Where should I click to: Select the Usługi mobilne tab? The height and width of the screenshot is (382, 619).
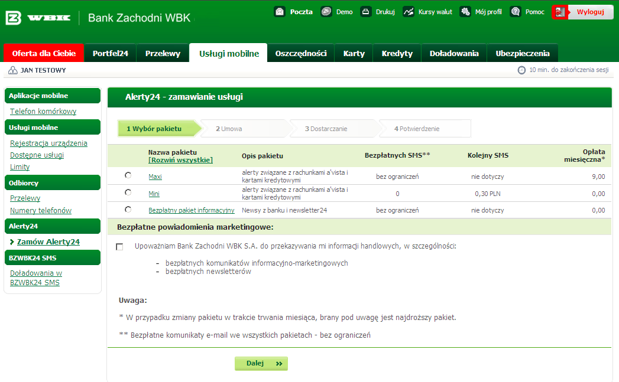coord(229,53)
